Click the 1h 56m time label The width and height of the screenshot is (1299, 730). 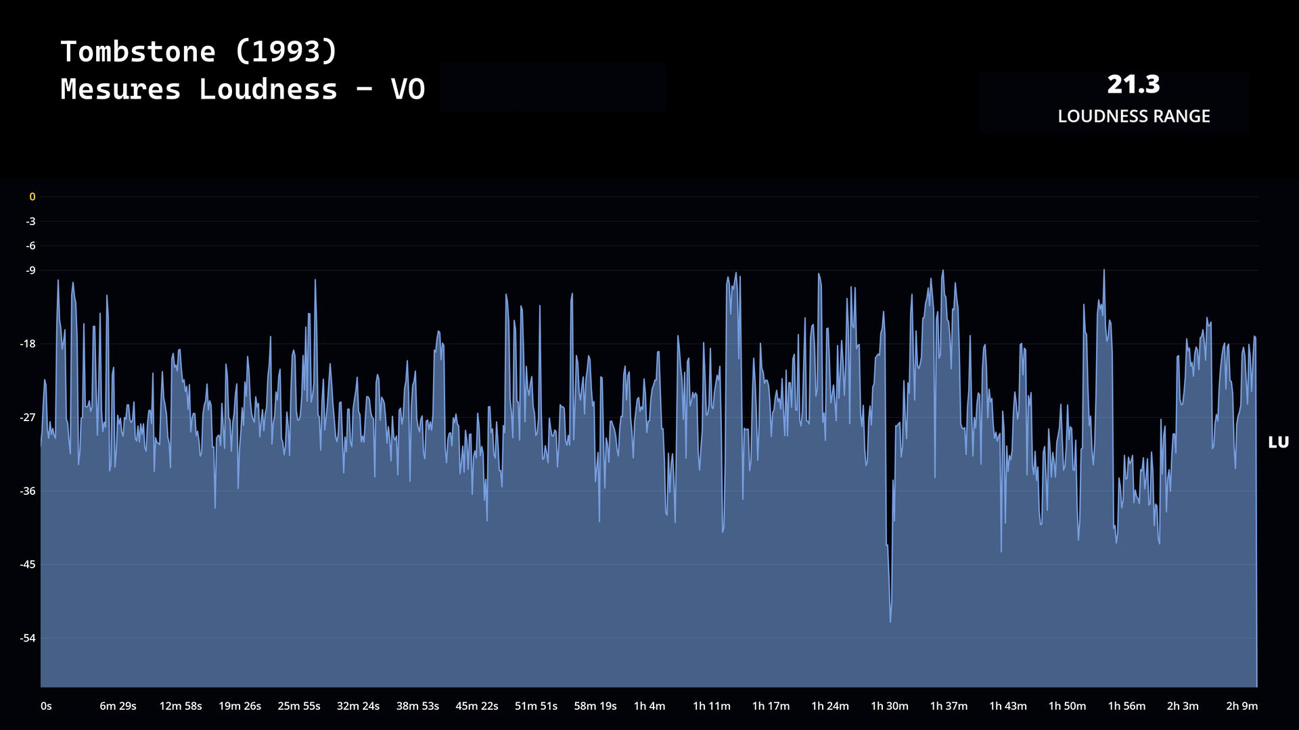point(1126,706)
